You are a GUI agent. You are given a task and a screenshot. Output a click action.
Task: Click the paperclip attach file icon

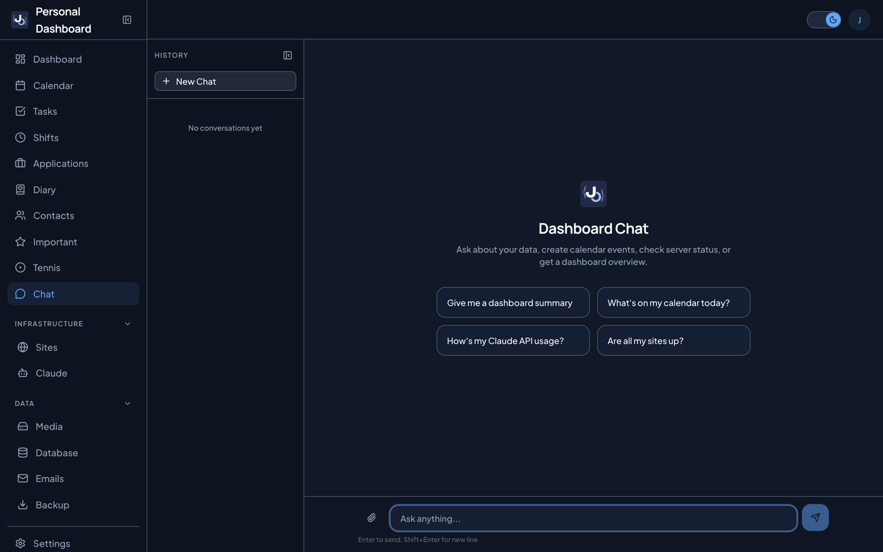[371, 518]
